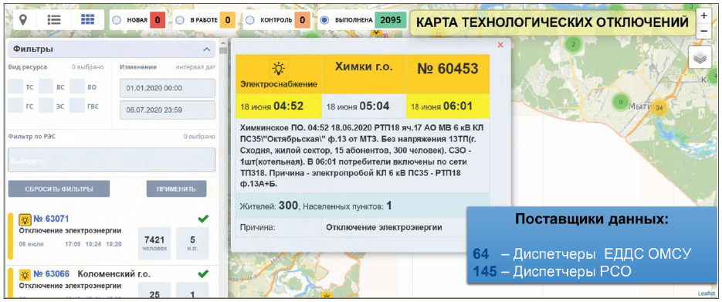The height and width of the screenshot is (302, 722).
Task: Open the map layers control
Action: pos(700,58)
